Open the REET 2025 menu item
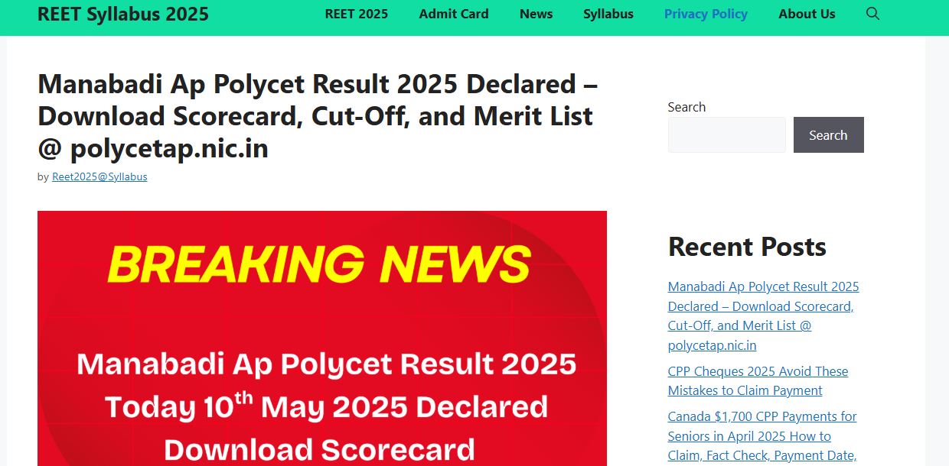This screenshot has height=466, width=949. point(357,14)
